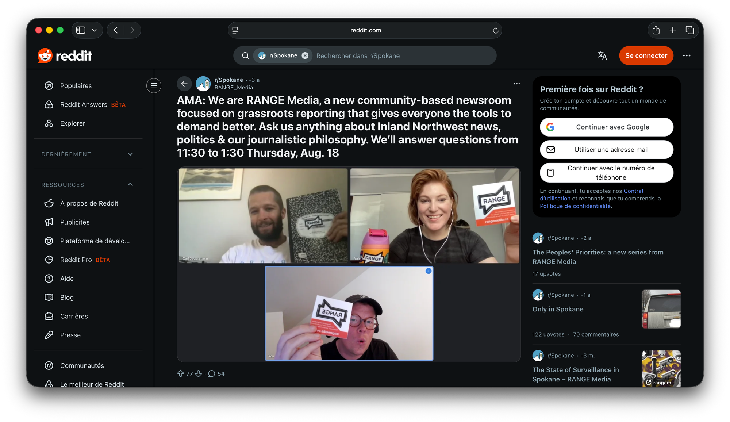The height and width of the screenshot is (422, 730).
Task: Open the post's three-dot options menu
Action: pyautogui.click(x=517, y=84)
